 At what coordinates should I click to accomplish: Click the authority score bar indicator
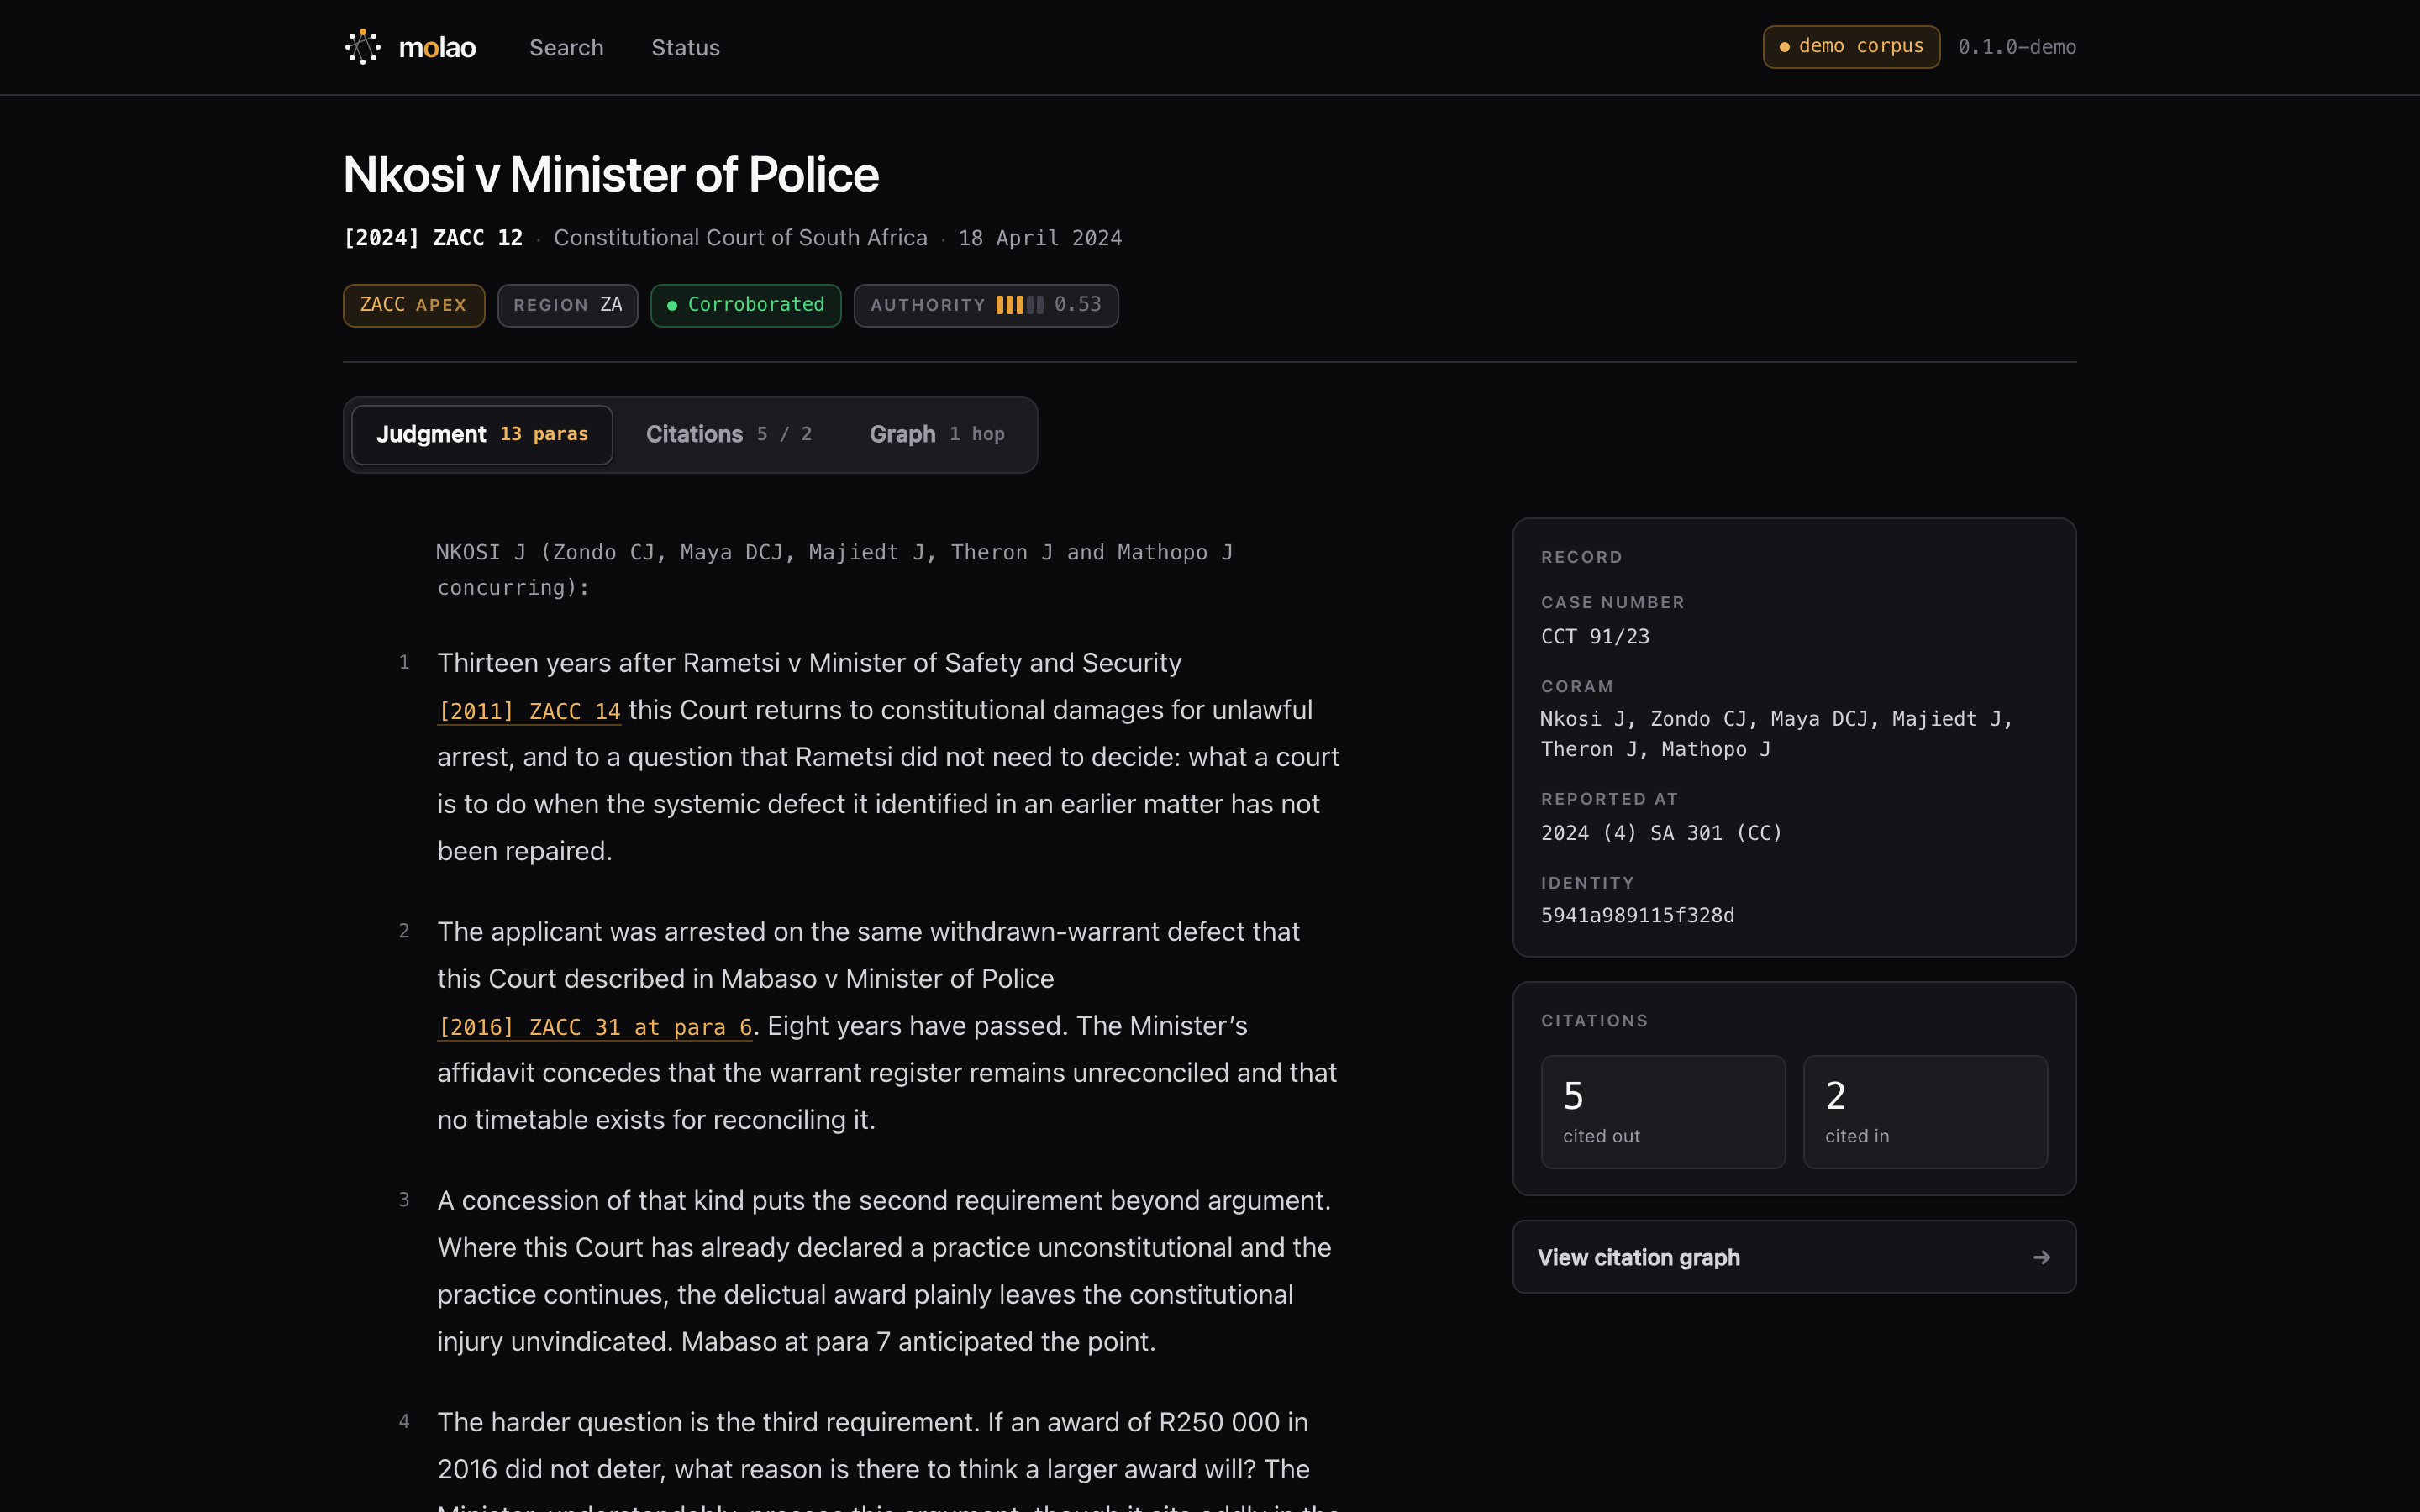click(1019, 305)
